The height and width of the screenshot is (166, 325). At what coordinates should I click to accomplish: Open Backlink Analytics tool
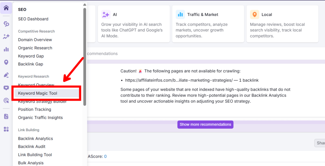click(36, 138)
